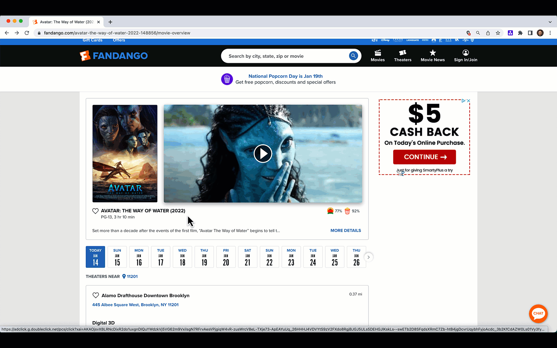Click the audience score popcorn 92% icon
This screenshot has width=557, height=348.
pos(347,211)
